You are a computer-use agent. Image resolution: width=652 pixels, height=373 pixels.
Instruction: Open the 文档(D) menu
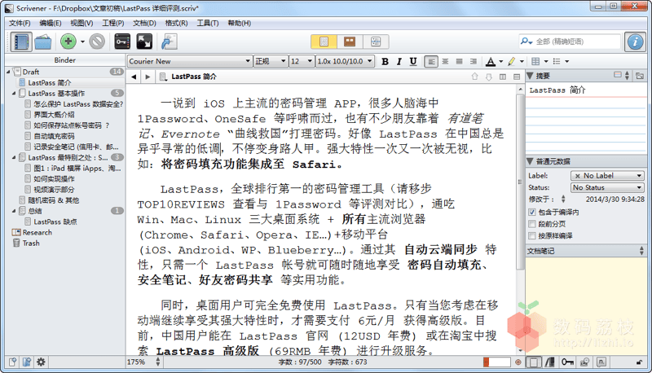pyautogui.click(x=144, y=24)
